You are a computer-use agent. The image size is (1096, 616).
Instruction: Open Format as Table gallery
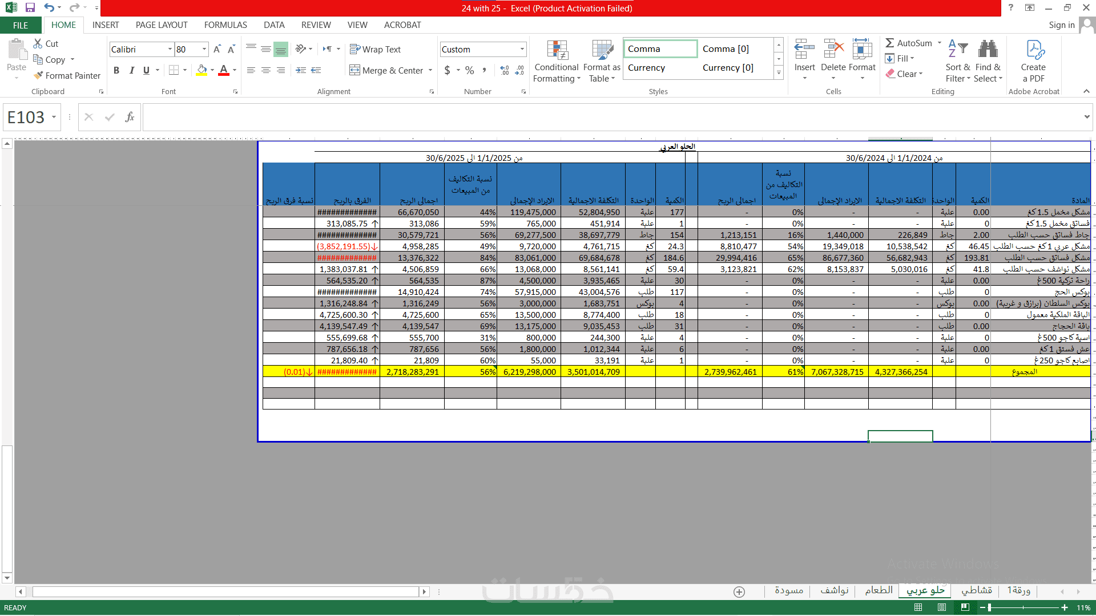(x=602, y=51)
